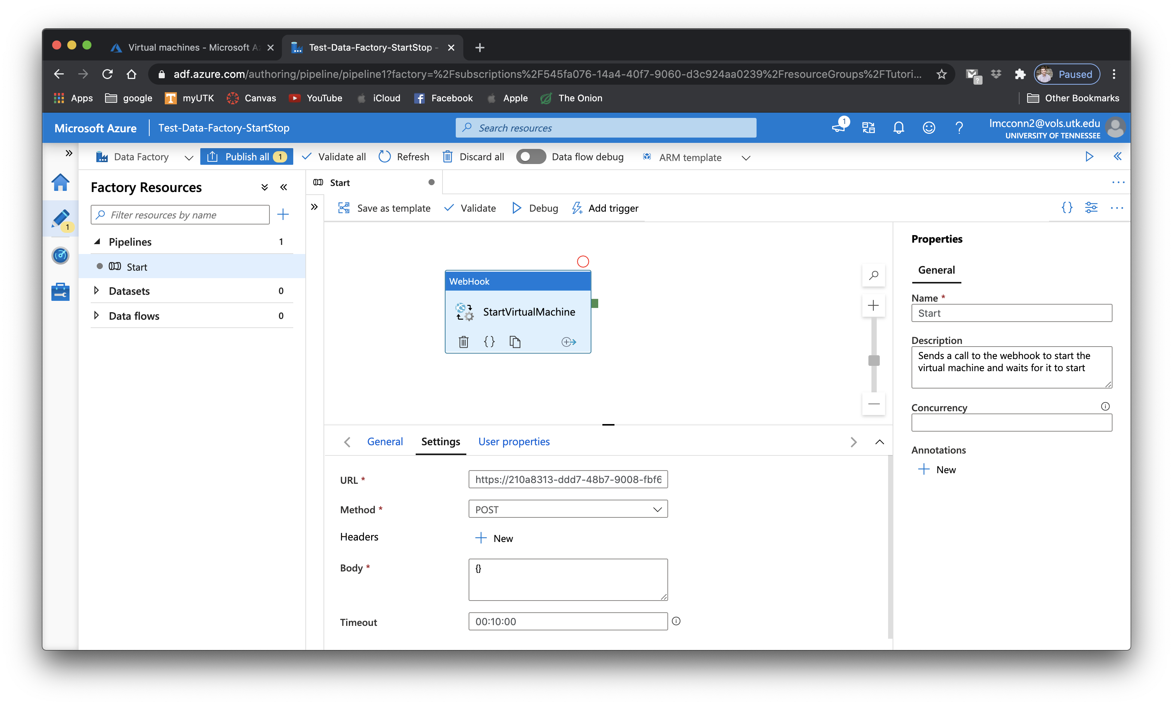
Task: Open the updates megaphone icon
Action: click(839, 127)
